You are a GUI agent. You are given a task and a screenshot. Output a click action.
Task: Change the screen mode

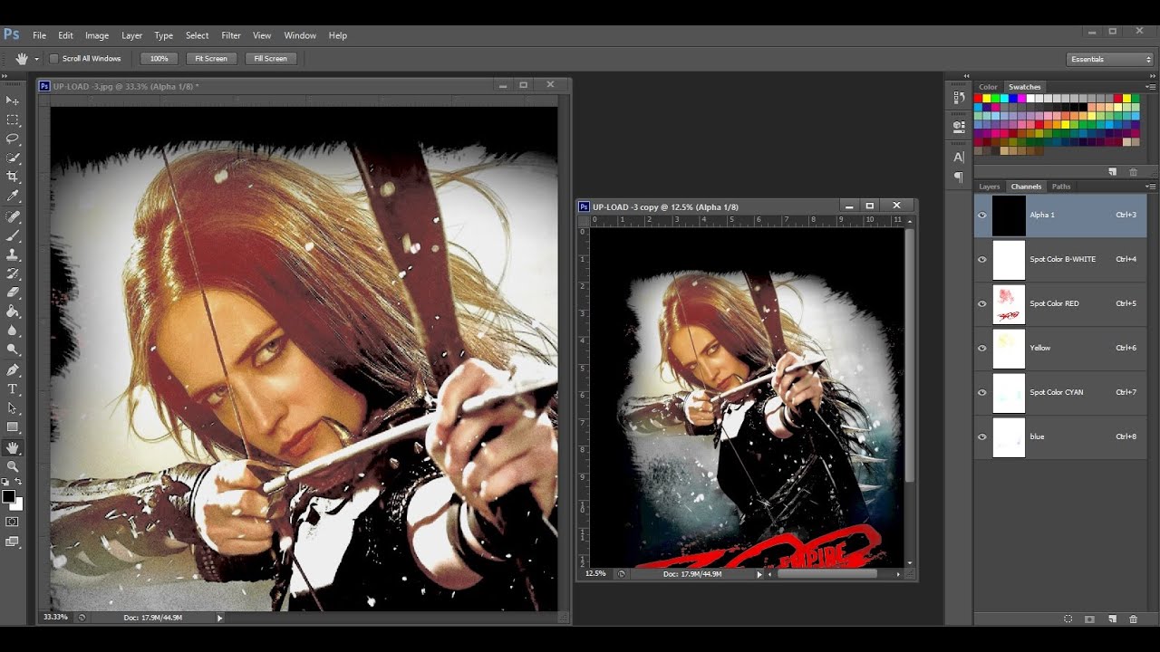click(x=13, y=542)
